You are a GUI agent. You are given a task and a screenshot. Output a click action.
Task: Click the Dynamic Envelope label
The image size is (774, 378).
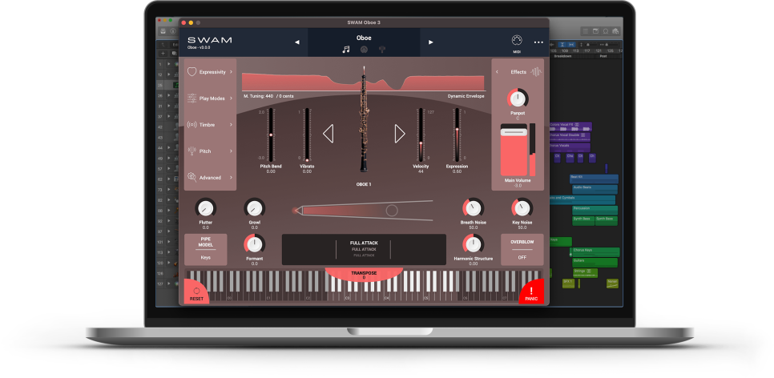[x=466, y=96]
